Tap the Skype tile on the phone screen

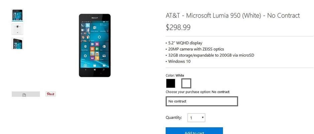(x=88, y=25)
